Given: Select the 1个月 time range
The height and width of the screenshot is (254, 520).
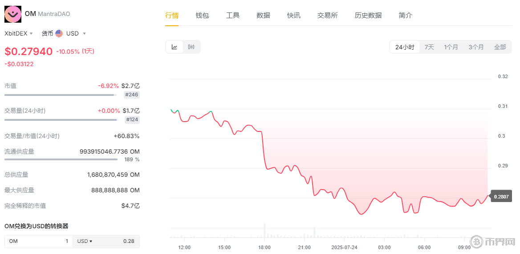Looking at the screenshot, I should [451, 47].
